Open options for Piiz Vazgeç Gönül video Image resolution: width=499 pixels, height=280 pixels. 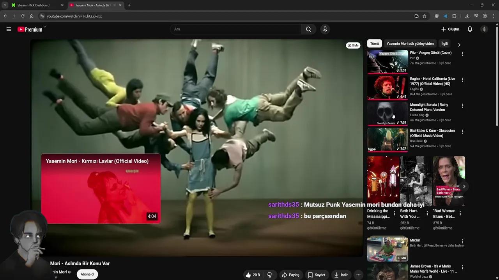click(462, 54)
